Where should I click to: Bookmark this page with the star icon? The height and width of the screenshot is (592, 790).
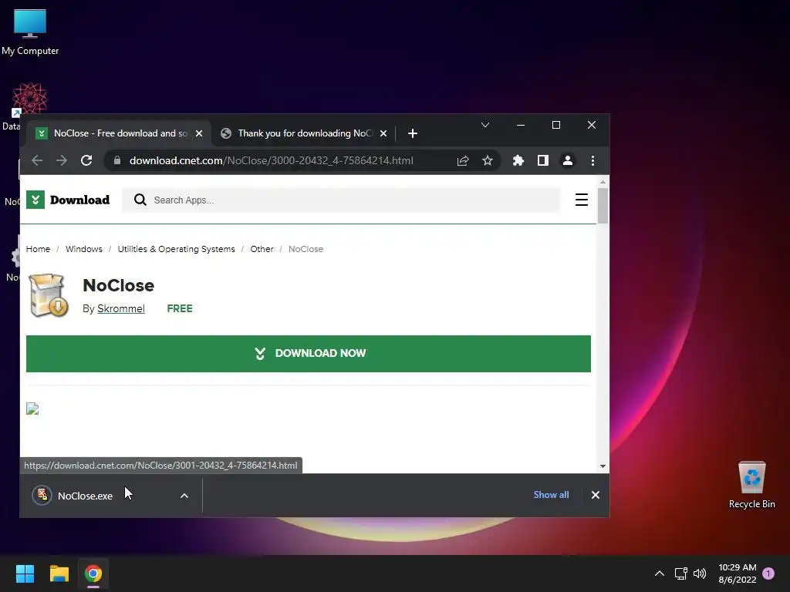pos(488,160)
